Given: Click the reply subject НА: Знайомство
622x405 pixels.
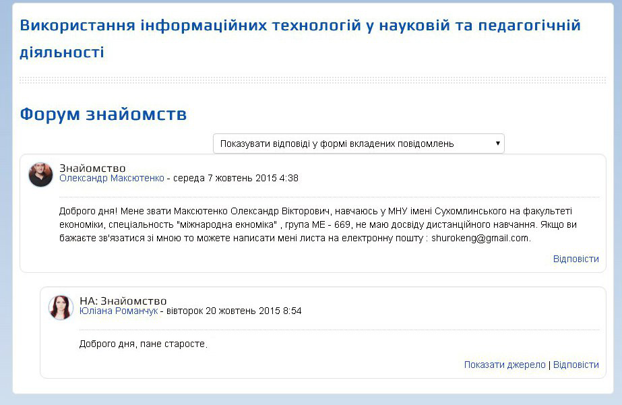Looking at the screenshot, I should tap(123, 301).
